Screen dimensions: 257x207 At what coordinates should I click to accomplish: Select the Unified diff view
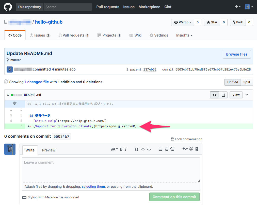coord(233,82)
